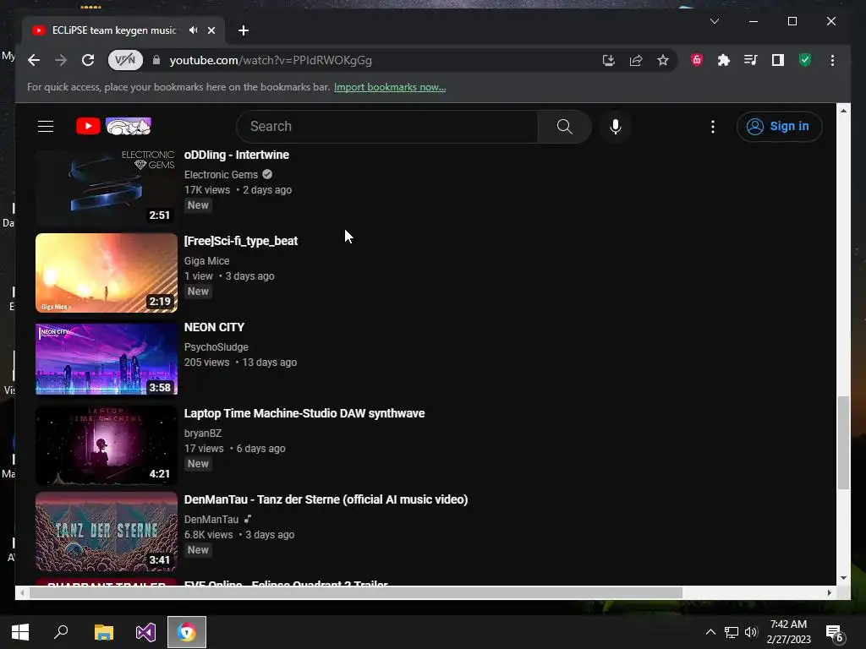The height and width of the screenshot is (649, 866).
Task: Open the network status tray icon
Action: [732, 632]
